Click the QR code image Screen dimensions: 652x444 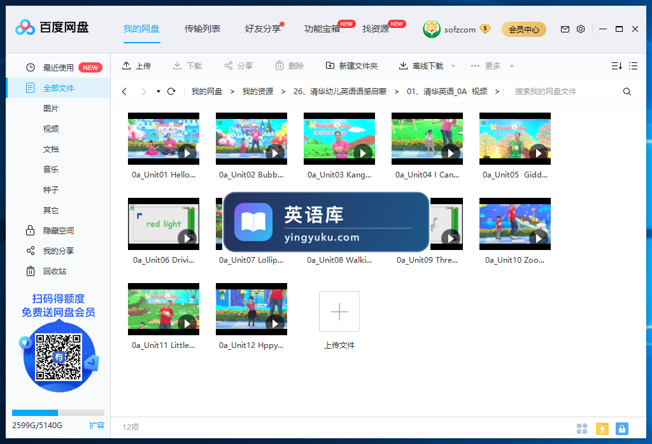click(59, 357)
